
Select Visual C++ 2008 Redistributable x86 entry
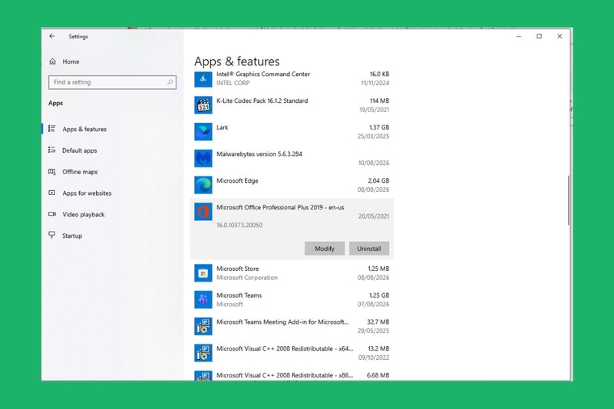point(292,374)
